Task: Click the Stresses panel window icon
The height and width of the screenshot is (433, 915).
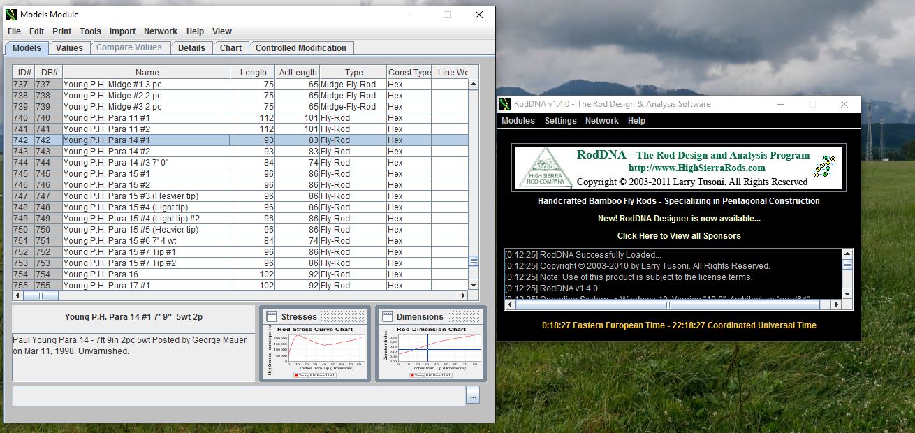Action: coord(272,316)
